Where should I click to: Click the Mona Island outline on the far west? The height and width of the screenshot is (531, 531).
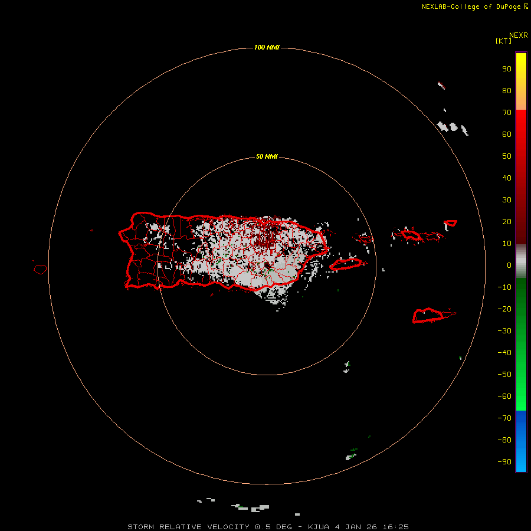40,269
